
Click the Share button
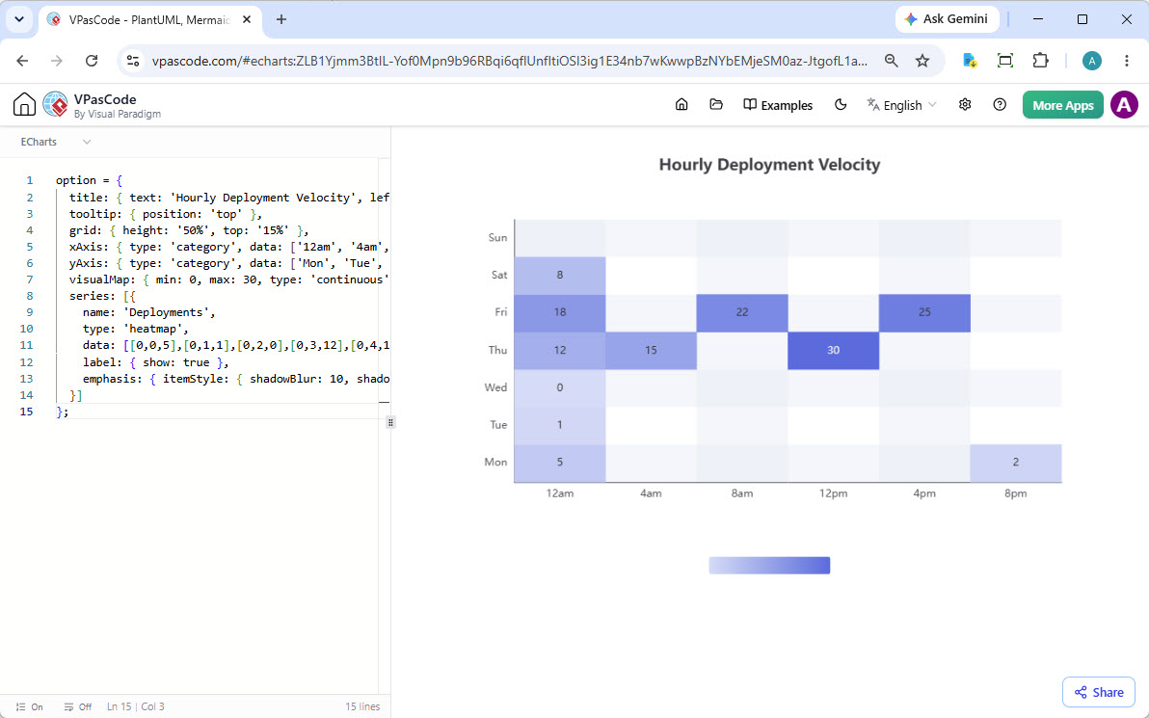coord(1099,692)
